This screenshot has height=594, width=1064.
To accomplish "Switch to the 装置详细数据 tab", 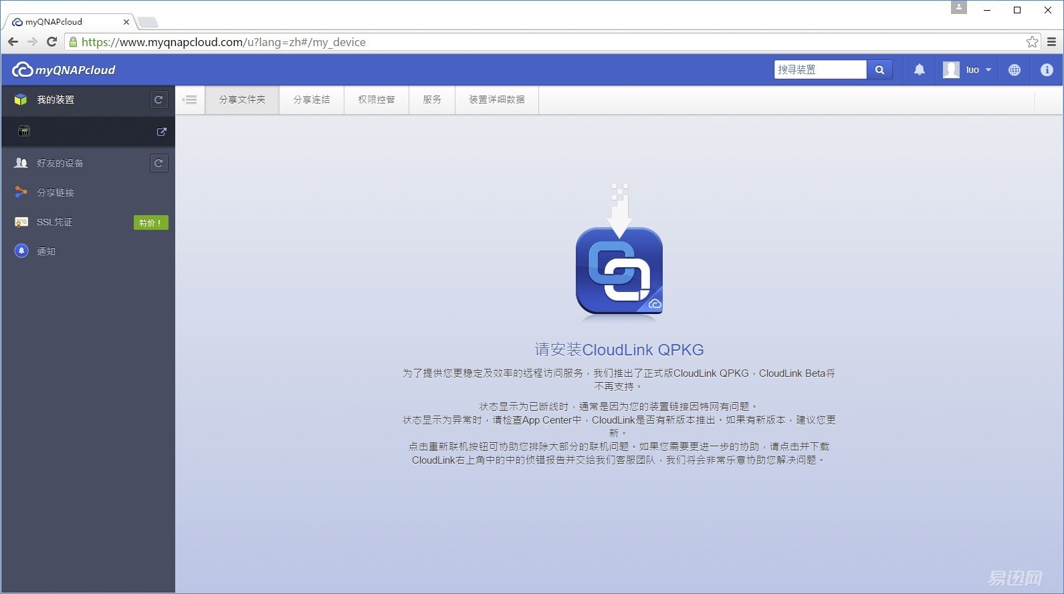I will 497,100.
